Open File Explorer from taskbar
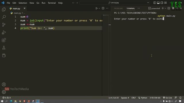184x103 pixels. [x=16, y=101]
